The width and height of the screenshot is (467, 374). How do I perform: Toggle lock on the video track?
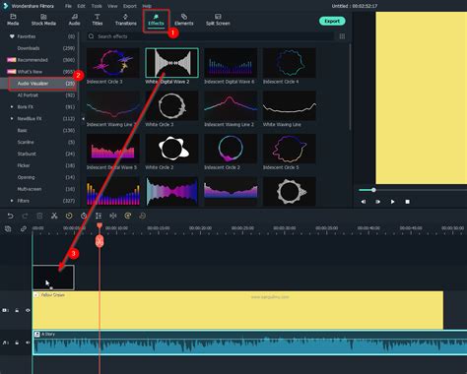tap(17, 310)
